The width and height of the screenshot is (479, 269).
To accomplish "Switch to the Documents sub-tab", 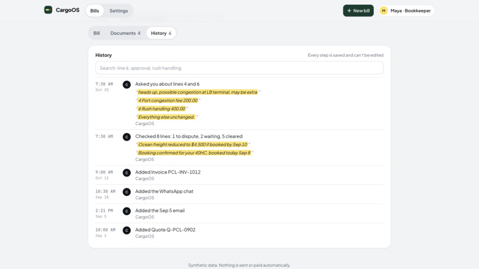I will coord(125,33).
